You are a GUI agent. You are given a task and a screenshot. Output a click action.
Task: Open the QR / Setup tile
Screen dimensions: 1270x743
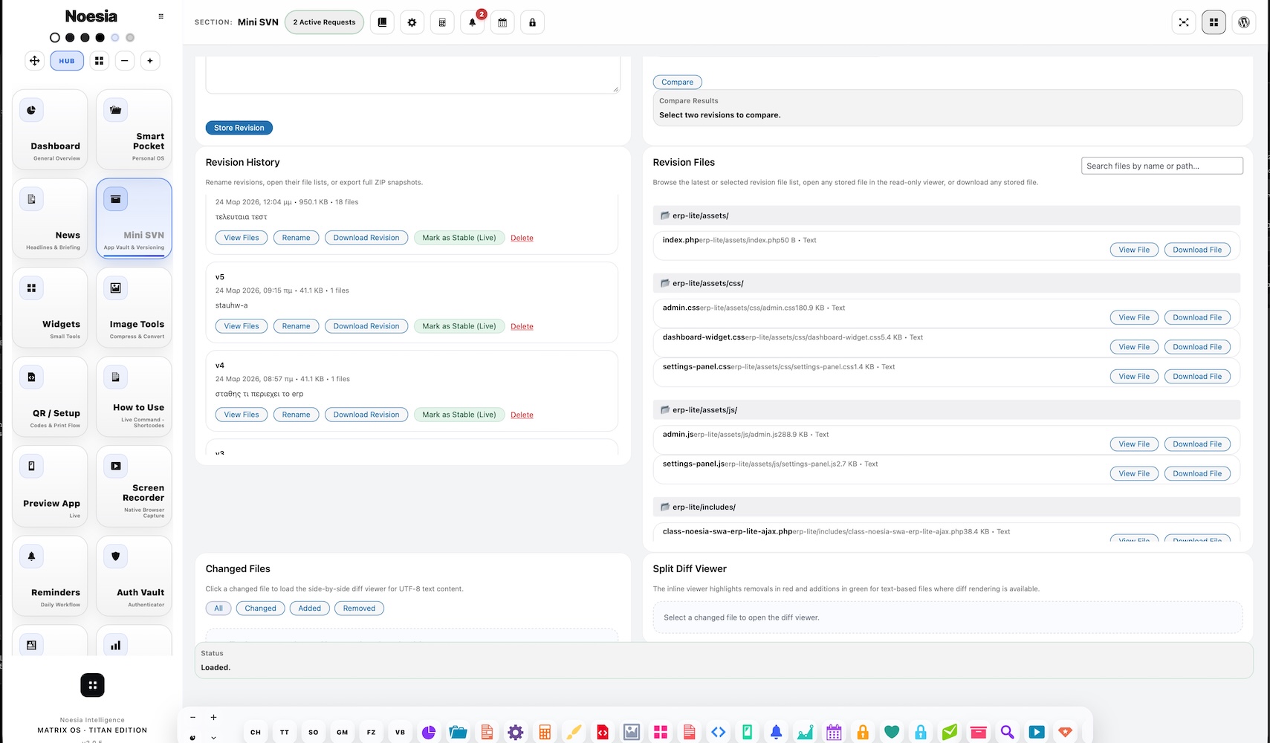click(50, 397)
